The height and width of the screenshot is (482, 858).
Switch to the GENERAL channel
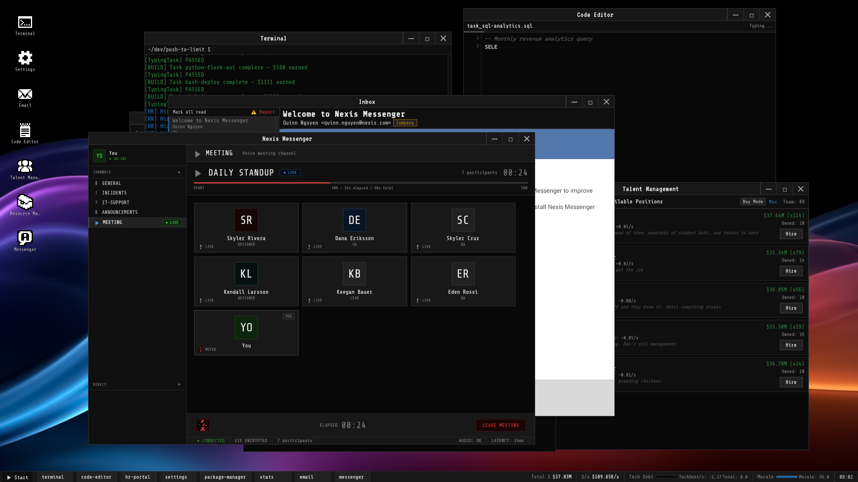click(x=111, y=183)
